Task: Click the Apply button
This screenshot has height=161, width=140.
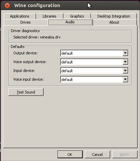Action: [125, 155]
